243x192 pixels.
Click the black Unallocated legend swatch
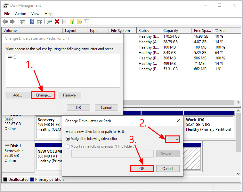point(5,180)
